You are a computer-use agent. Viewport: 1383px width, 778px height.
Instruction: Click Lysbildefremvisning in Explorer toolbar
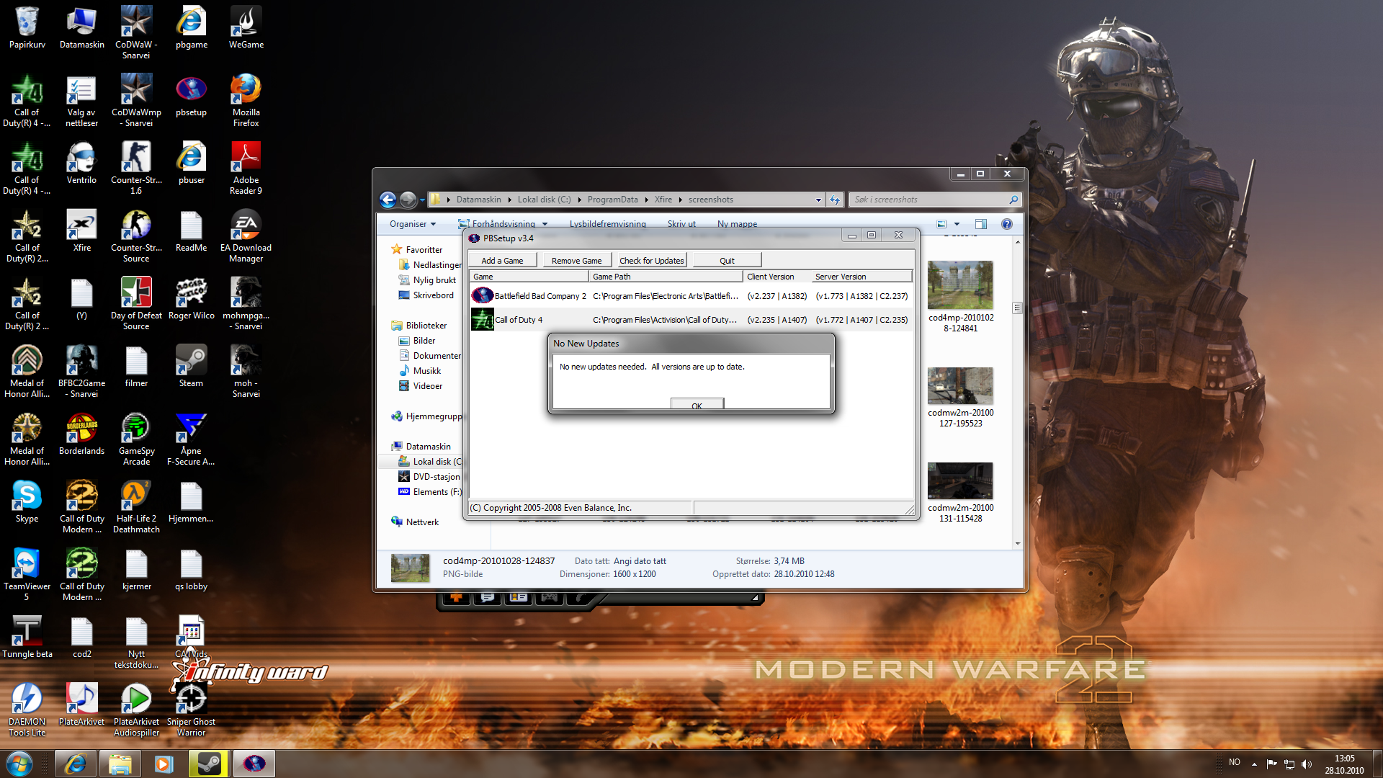pos(607,224)
